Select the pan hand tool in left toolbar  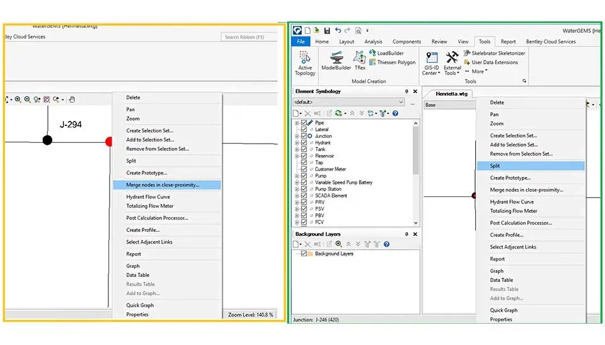[72, 99]
